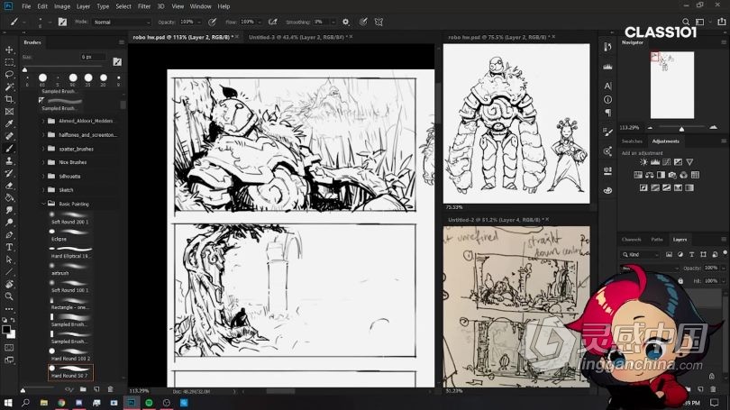730x410 pixels.
Task: Open the Window menu
Action: pyautogui.click(x=200, y=6)
